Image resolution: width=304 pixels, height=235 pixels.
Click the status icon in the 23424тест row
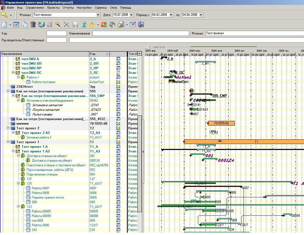pyautogui.click(x=118, y=86)
